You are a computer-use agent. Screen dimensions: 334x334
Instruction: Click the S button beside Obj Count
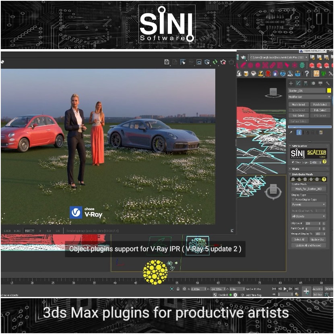(x=324, y=223)
